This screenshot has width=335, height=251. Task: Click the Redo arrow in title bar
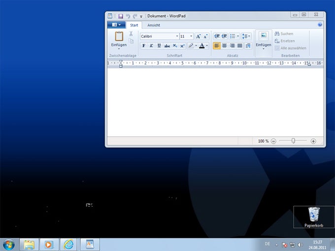coord(135,16)
